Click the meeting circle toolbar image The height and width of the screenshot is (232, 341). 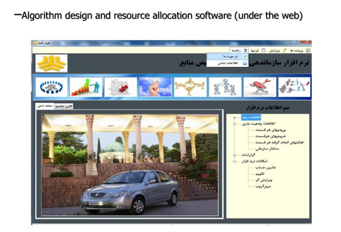click(x=52, y=87)
